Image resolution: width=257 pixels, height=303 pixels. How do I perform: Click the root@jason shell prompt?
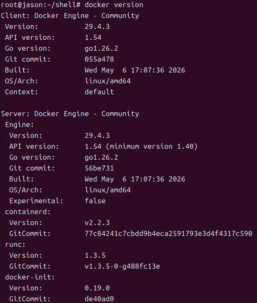(x=41, y=5)
